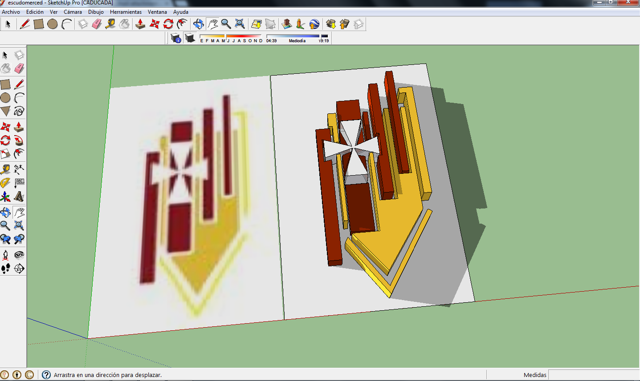Choose Circle tool in left palette

point(5,98)
